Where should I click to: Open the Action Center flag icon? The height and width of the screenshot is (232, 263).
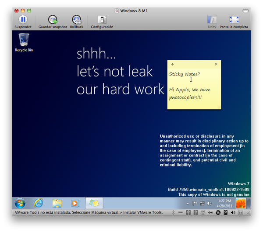click(195, 203)
